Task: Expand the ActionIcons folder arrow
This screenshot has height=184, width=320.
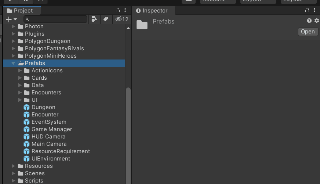Action: [x=20, y=71]
